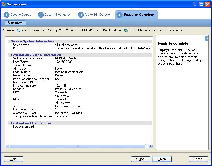Click the step 2 circle icon
This screenshot has width=212, height=166.
coord(41,15)
